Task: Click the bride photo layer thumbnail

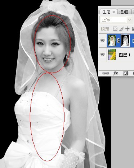Action: point(112,41)
